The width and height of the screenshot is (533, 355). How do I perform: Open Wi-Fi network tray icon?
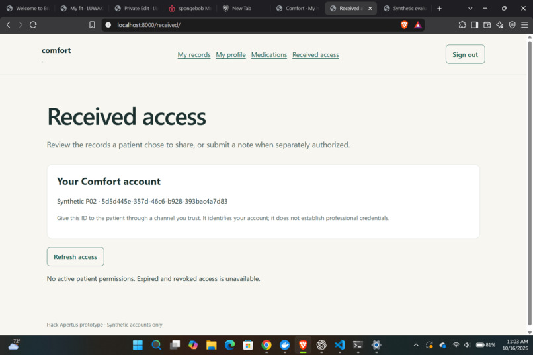pos(456,345)
